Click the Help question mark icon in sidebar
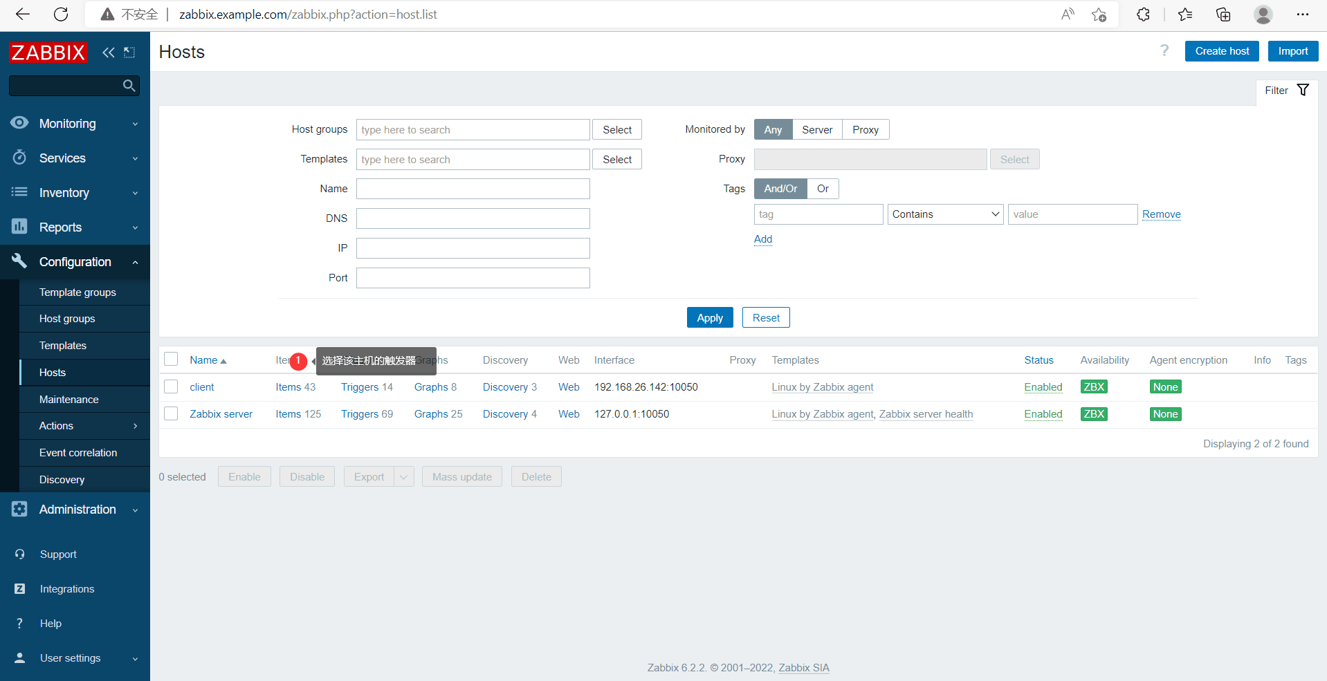The height and width of the screenshot is (681, 1327). (19, 624)
